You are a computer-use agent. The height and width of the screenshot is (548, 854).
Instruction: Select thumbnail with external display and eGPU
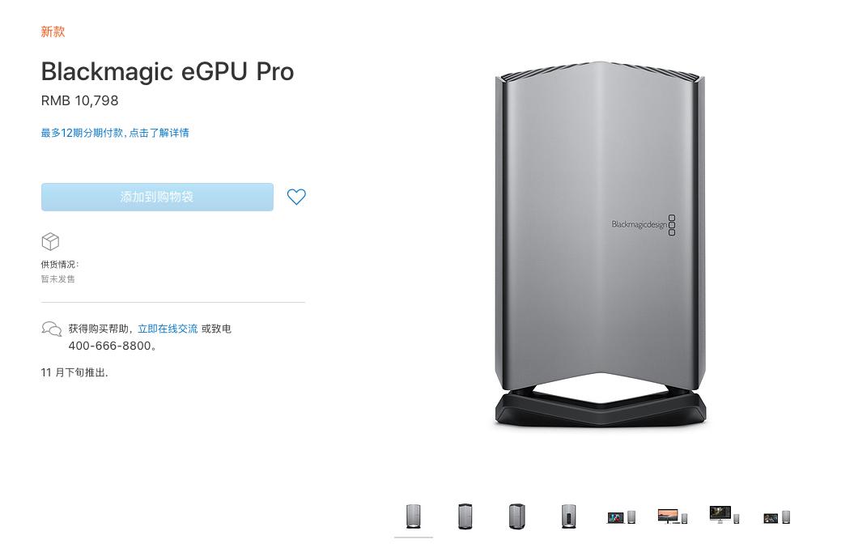tap(673, 516)
